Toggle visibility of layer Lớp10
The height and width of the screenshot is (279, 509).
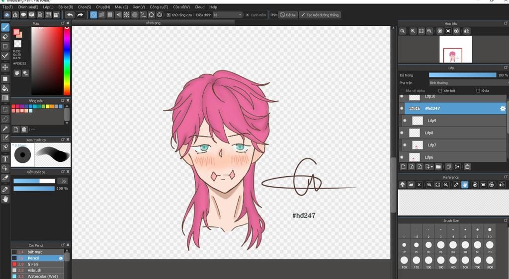[402, 96]
